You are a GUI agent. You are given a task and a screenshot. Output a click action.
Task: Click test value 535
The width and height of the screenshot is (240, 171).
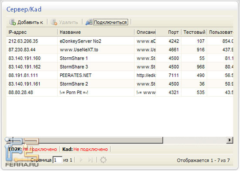pos(201,92)
